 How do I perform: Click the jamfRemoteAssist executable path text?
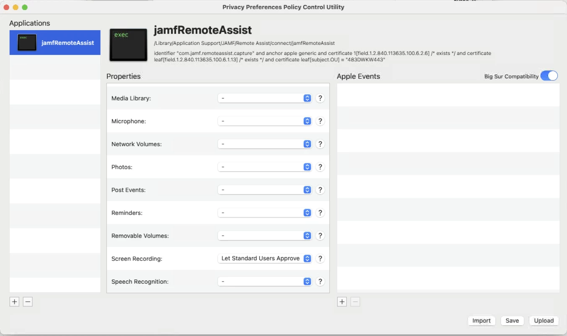[244, 43]
